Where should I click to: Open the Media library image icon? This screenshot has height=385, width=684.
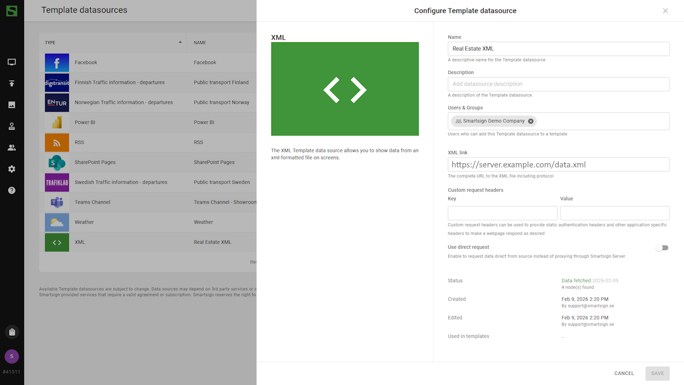12,105
